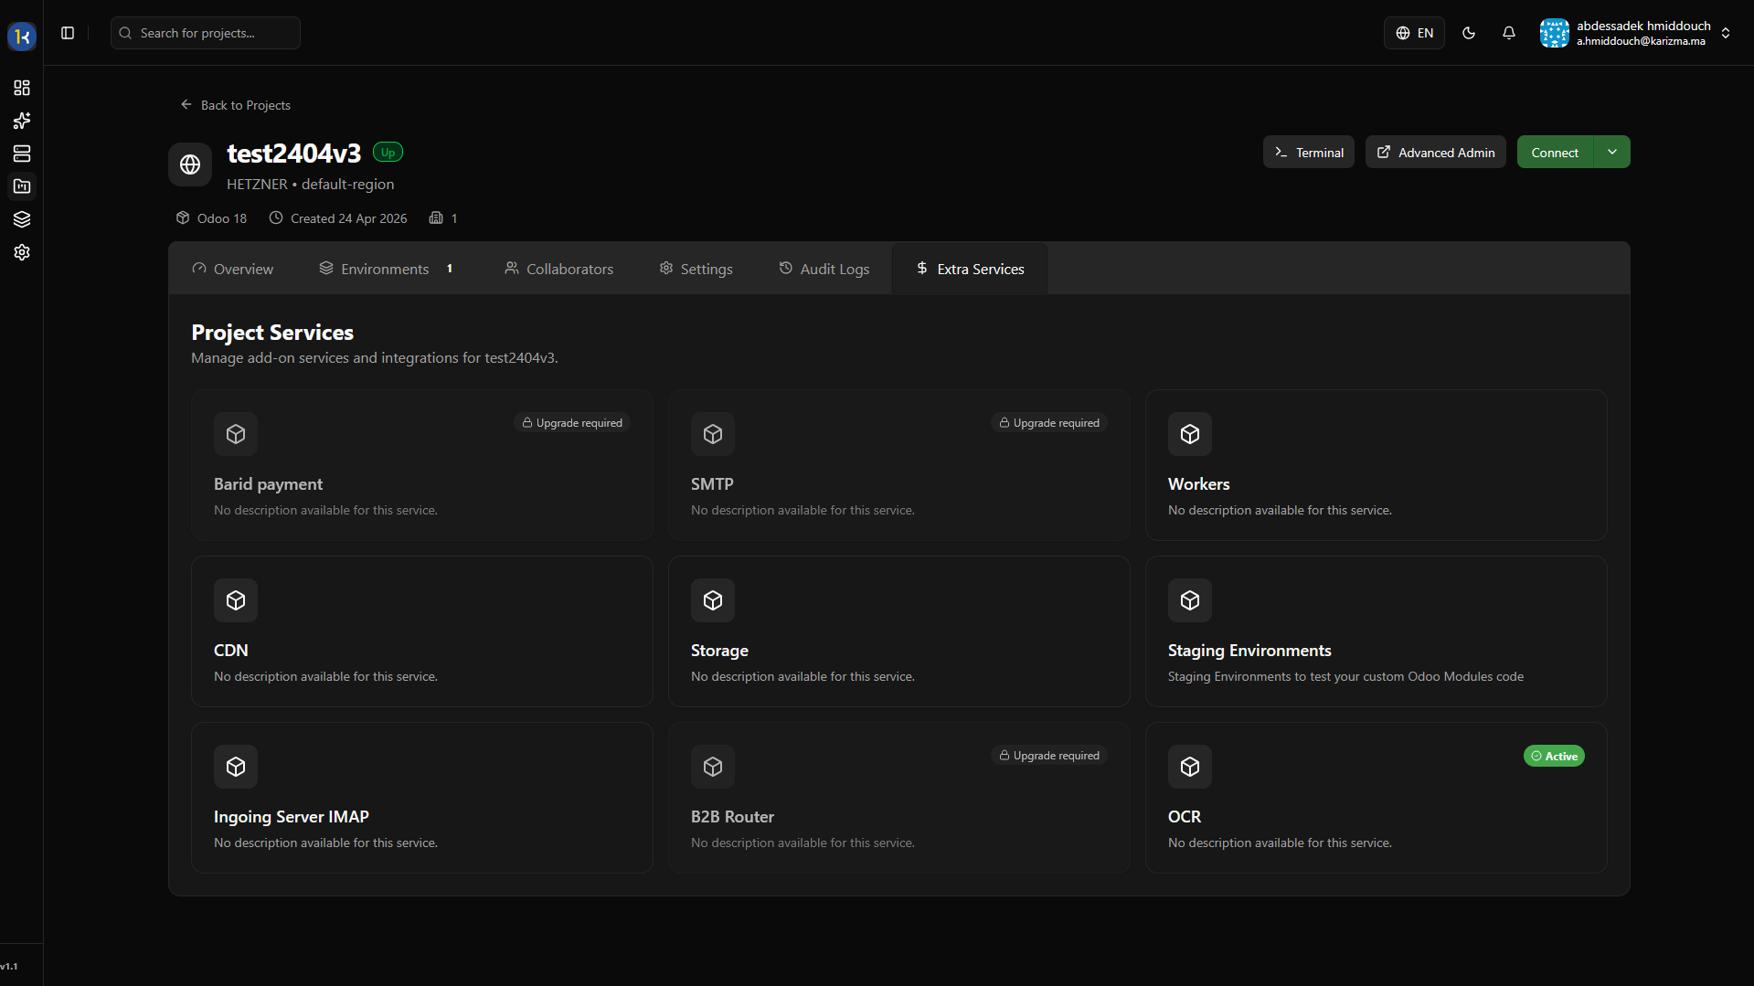Viewport: 1754px width, 986px height.
Task: Select the Extra Services tab
Action: [x=970, y=269]
